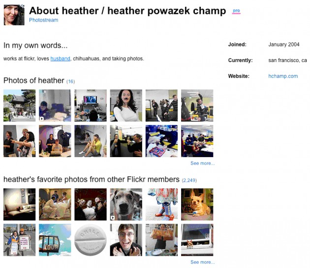This screenshot has width=310, height=268.
Task: Open the woman with mustache thumbnail
Action: click(126, 105)
